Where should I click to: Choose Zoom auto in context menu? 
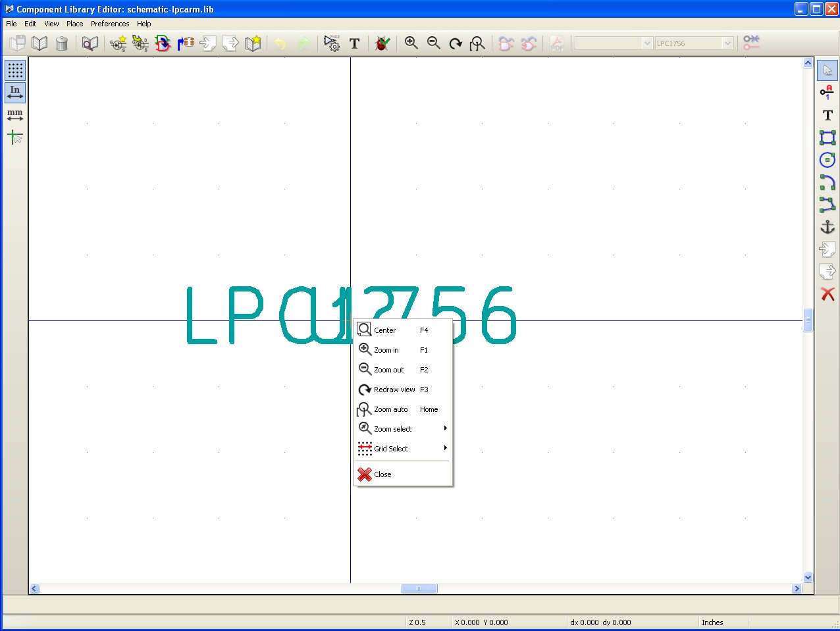tap(391, 409)
